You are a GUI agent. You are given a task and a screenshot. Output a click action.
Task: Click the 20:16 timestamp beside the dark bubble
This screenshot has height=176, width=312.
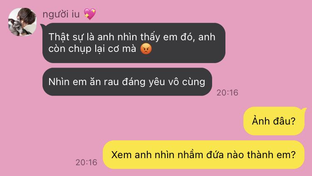tap(227, 93)
